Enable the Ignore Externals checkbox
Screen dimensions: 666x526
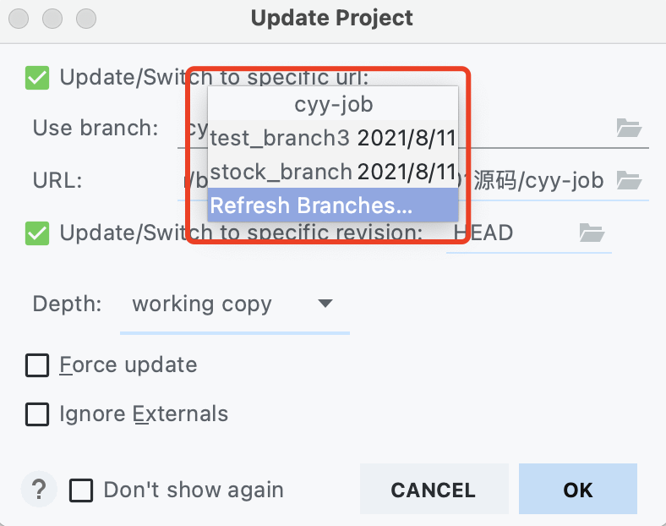[37, 414]
